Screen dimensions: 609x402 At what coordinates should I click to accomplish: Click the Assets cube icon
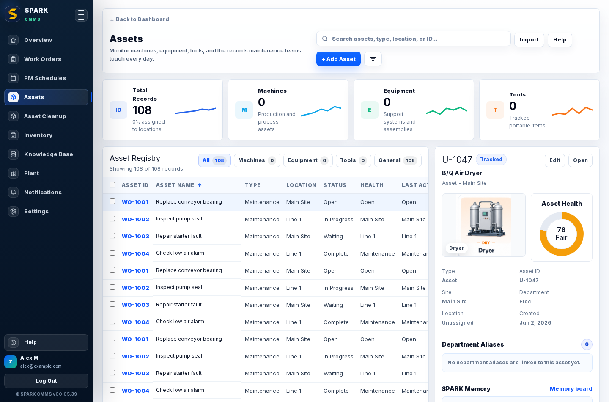click(14, 97)
